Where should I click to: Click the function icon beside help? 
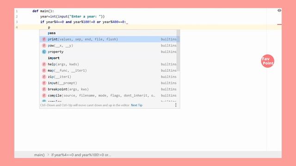coord(44,64)
